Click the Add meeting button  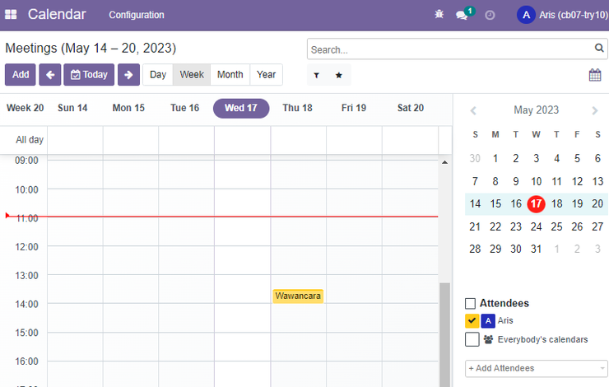click(x=21, y=75)
